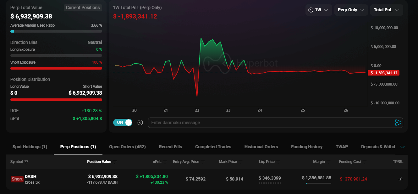Sort by Margin column icon
The image size is (418, 194).
click(x=328, y=162)
